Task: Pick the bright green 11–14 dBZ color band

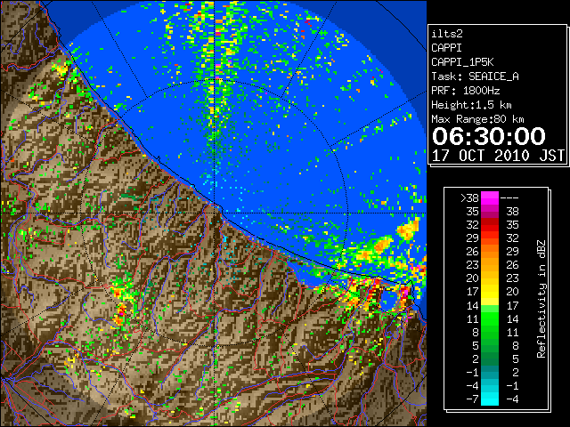Action: click(490, 318)
